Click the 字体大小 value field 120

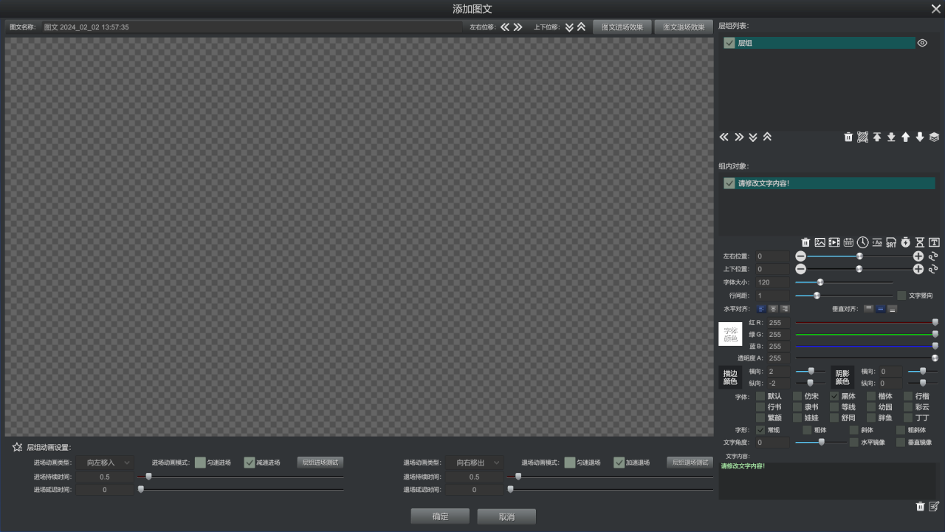coord(772,282)
